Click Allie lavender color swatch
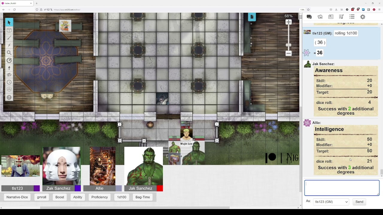Viewport: 383px width, 215px height. (x=119, y=188)
